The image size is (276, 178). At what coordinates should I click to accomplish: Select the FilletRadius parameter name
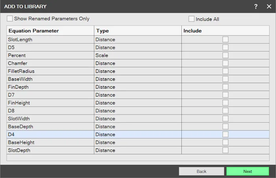21,71
